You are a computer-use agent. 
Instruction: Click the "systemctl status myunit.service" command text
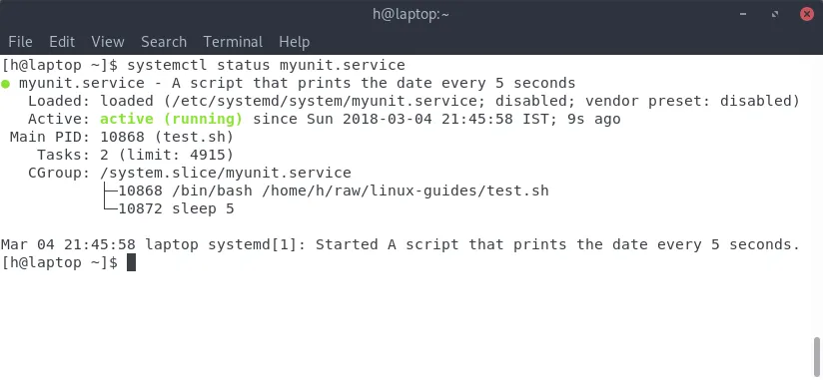pos(266,66)
